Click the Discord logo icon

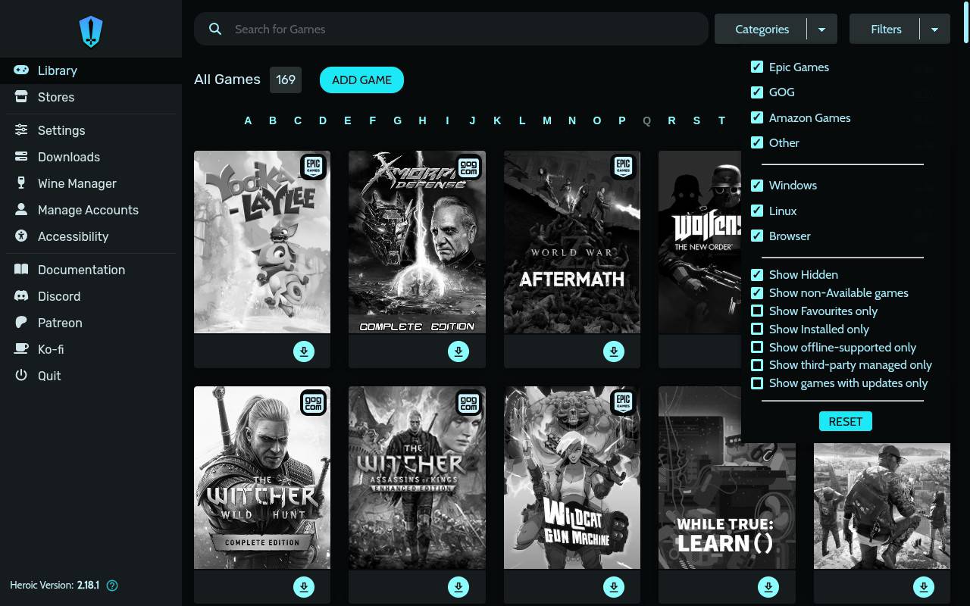click(21, 296)
